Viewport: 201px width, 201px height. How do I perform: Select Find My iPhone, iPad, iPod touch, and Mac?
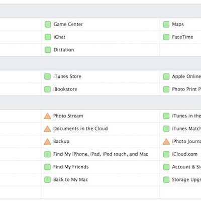(100, 154)
